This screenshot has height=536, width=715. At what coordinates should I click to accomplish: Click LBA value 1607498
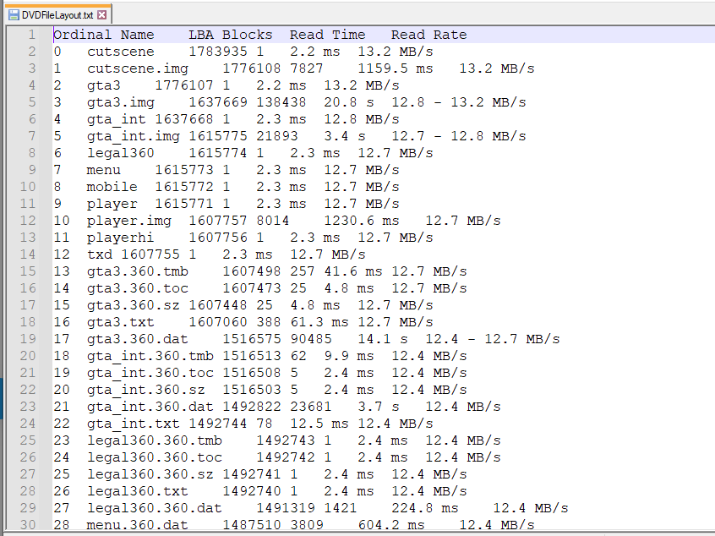pyautogui.click(x=252, y=271)
